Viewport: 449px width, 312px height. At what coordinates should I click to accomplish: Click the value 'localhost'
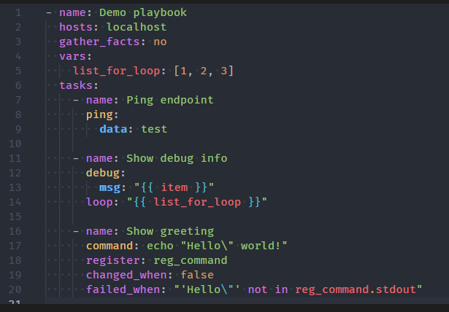(137, 27)
